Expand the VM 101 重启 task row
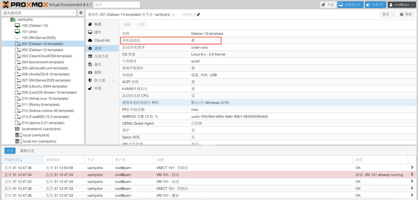Screen dimensions: 418x200 412,195
